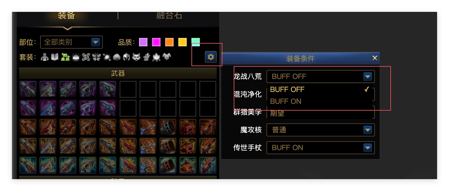The width and height of the screenshot is (449, 191).
Task: Switch to 融合石 tab
Action: click(x=169, y=15)
